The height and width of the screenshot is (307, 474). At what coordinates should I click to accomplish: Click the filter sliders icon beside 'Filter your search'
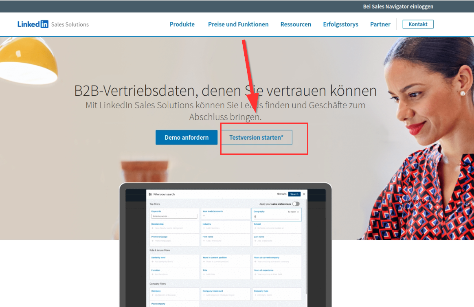point(150,194)
